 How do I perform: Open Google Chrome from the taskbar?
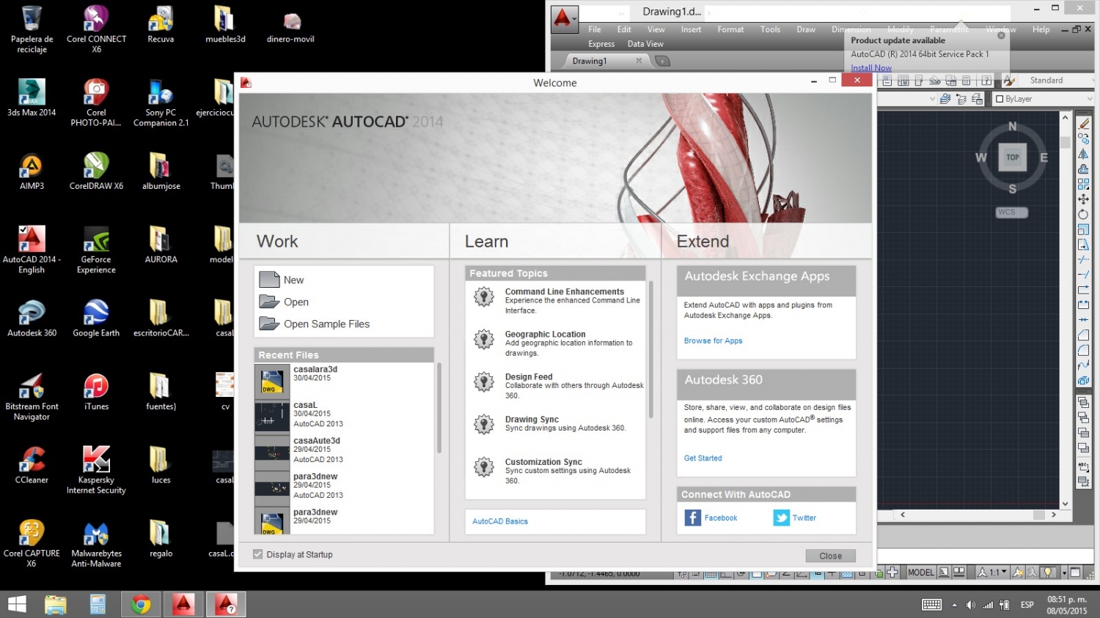click(141, 605)
